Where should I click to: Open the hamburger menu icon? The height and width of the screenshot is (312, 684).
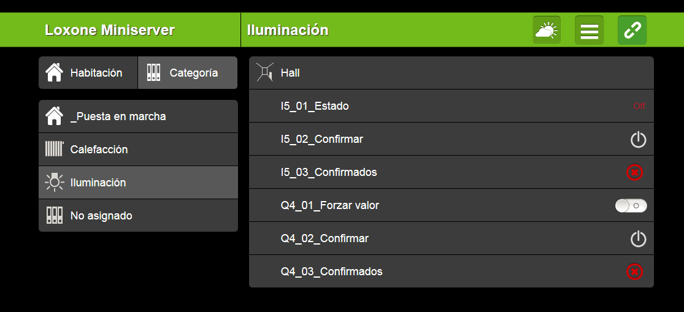pyautogui.click(x=589, y=30)
